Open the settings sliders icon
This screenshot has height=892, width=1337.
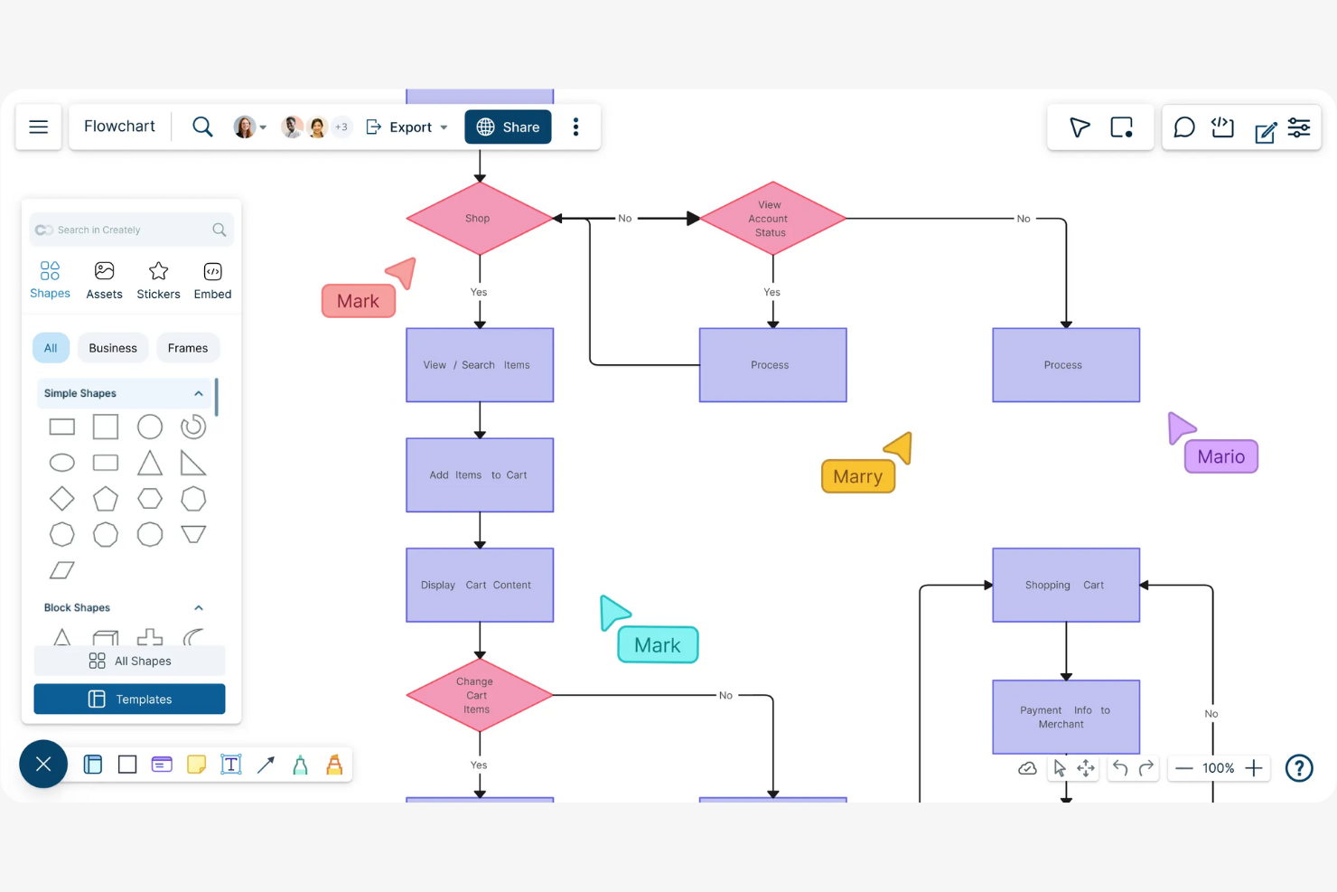click(x=1299, y=127)
